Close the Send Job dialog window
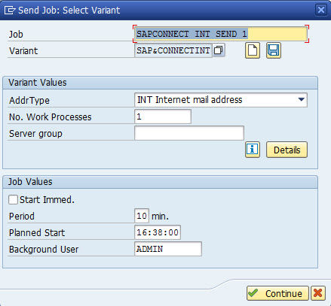The height and width of the screenshot is (306, 331). click(x=321, y=10)
